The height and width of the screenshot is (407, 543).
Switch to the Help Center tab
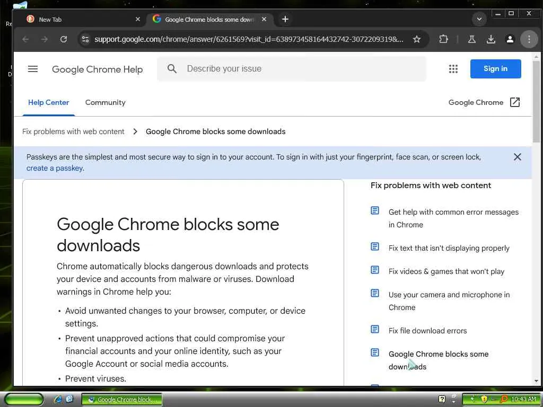pos(48,102)
